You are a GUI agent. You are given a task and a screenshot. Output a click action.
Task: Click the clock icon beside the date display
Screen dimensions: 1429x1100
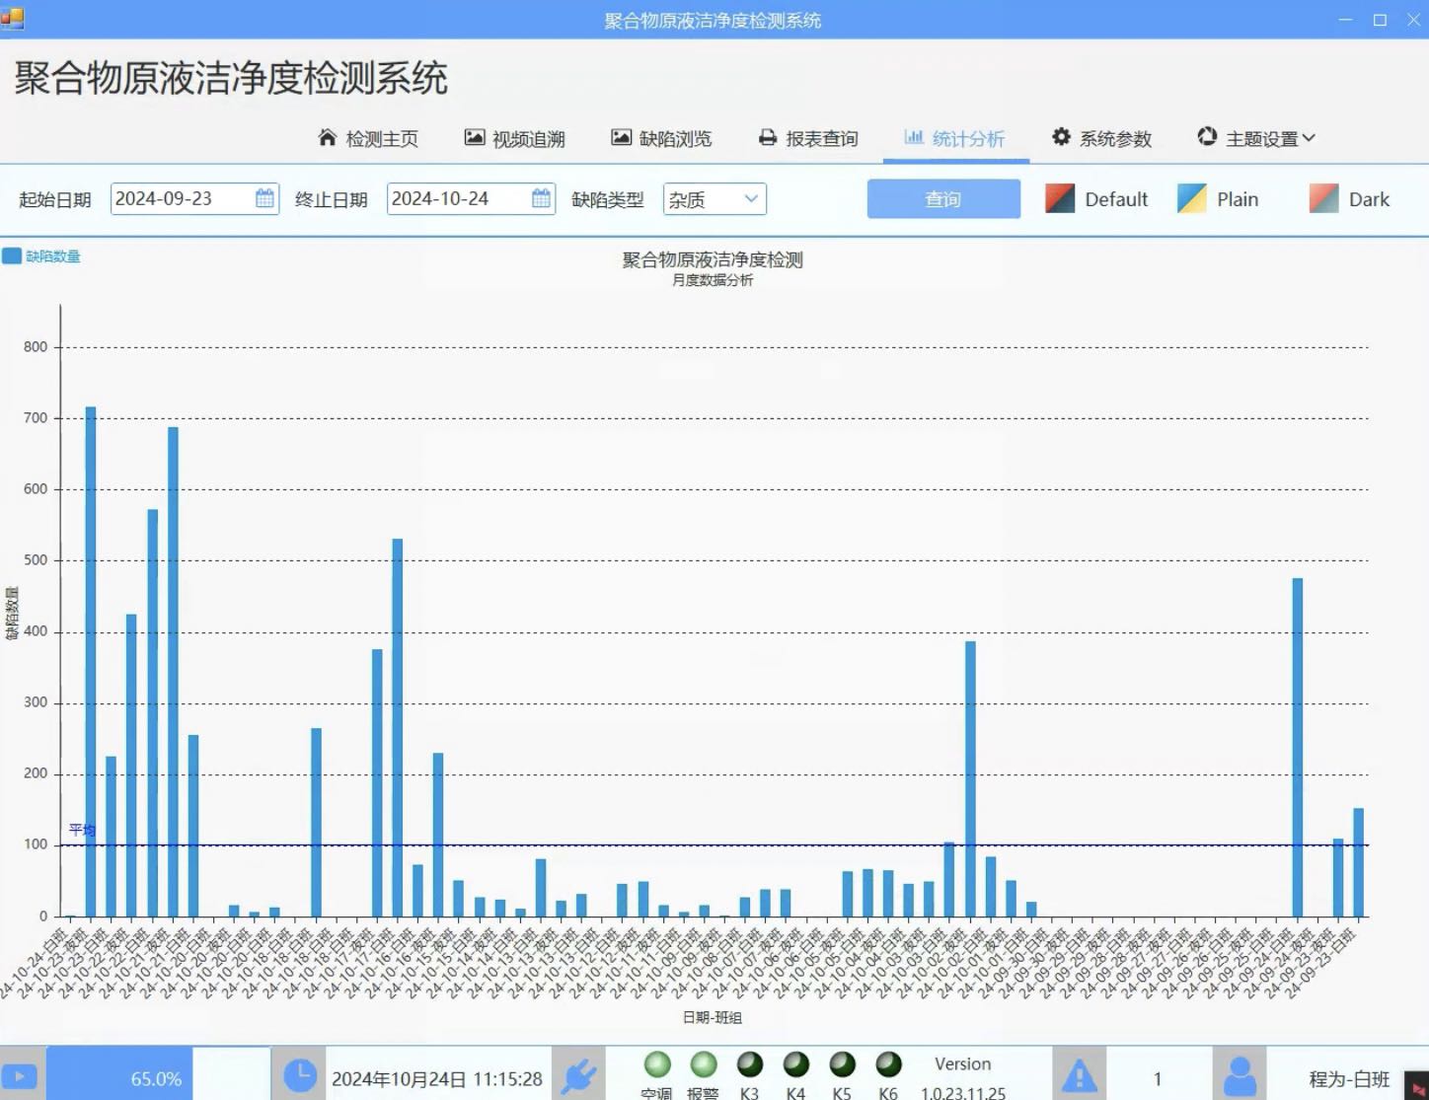pyautogui.click(x=299, y=1075)
